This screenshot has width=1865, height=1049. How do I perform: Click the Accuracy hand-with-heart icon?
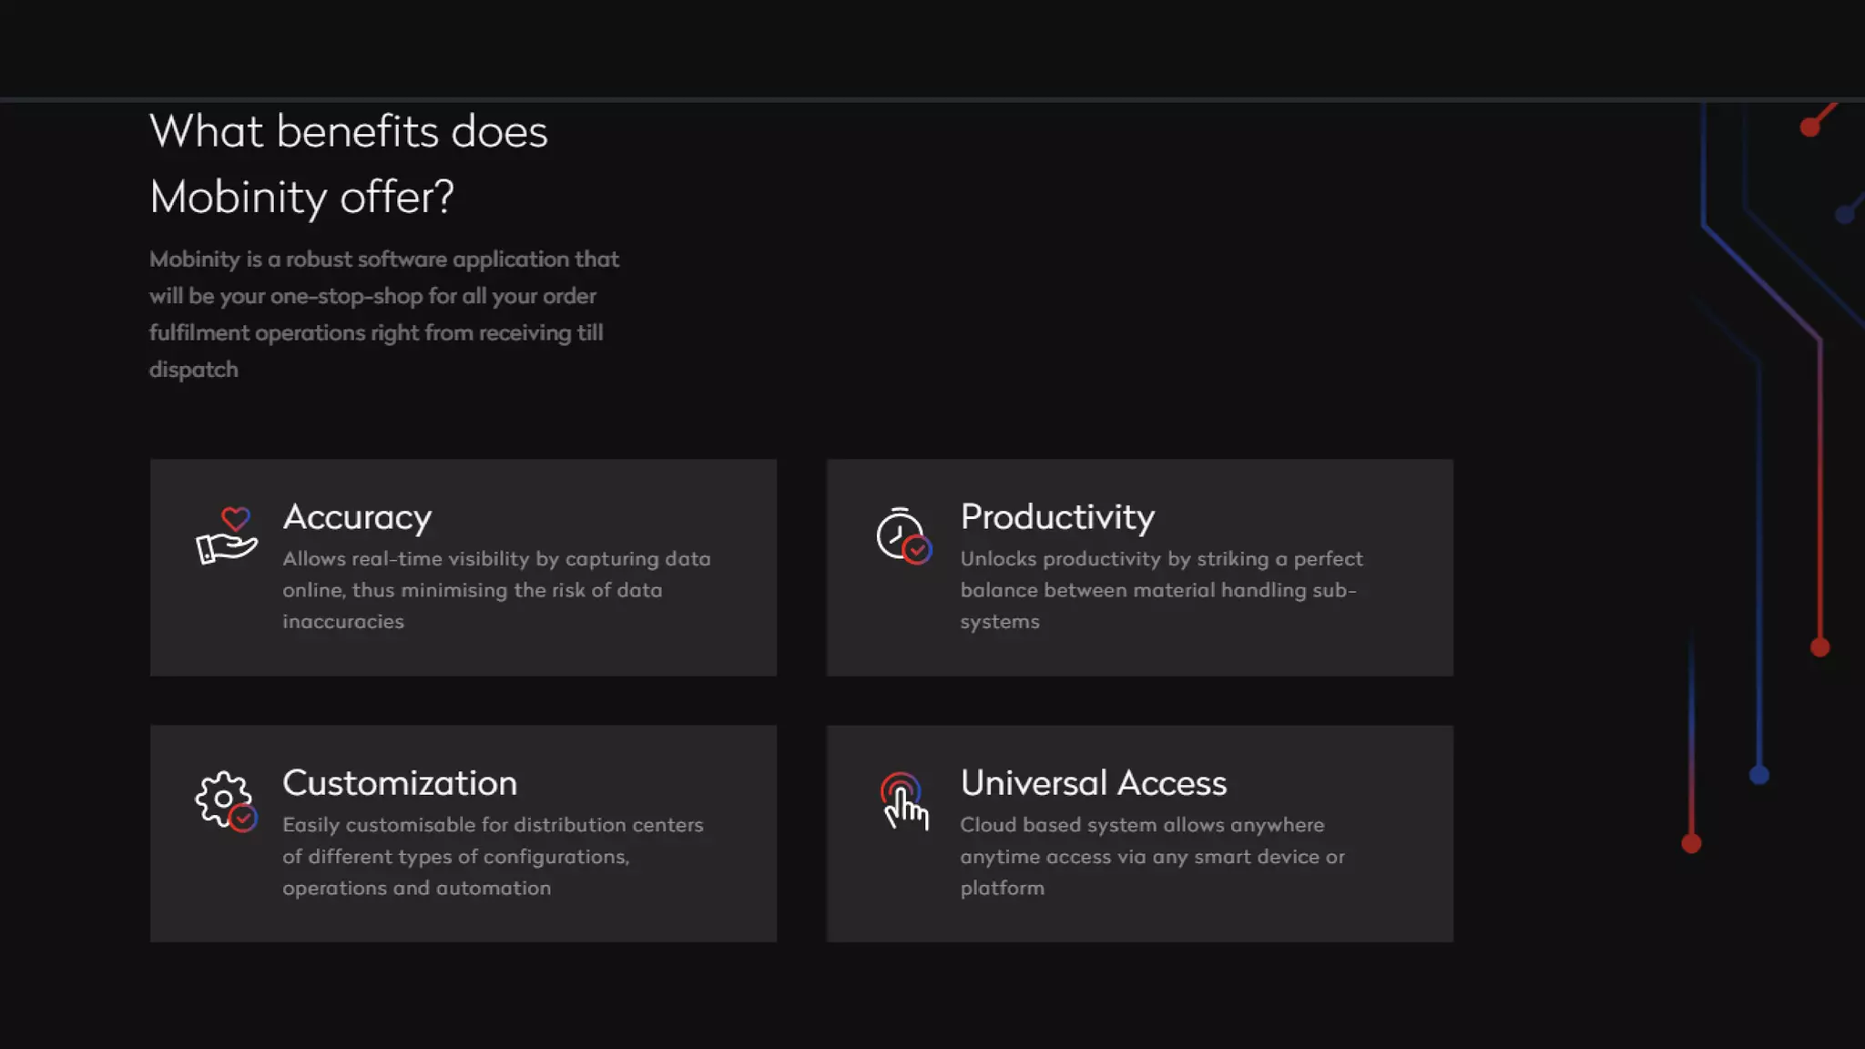pos(226,535)
